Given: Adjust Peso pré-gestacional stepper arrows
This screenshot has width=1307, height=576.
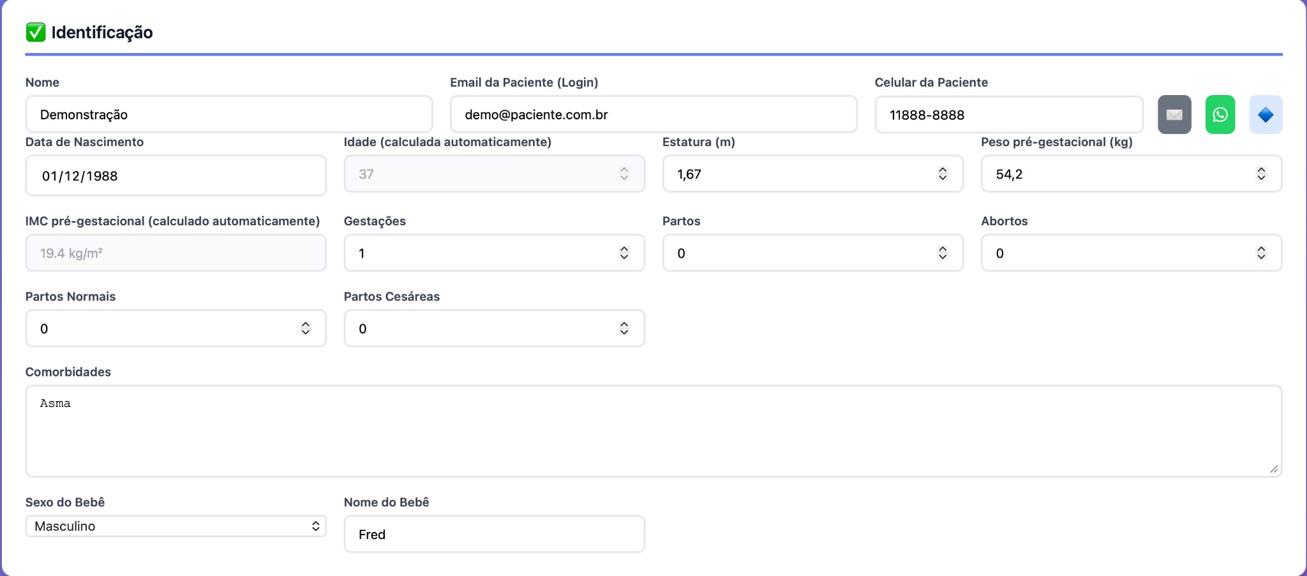Looking at the screenshot, I should tap(1261, 174).
